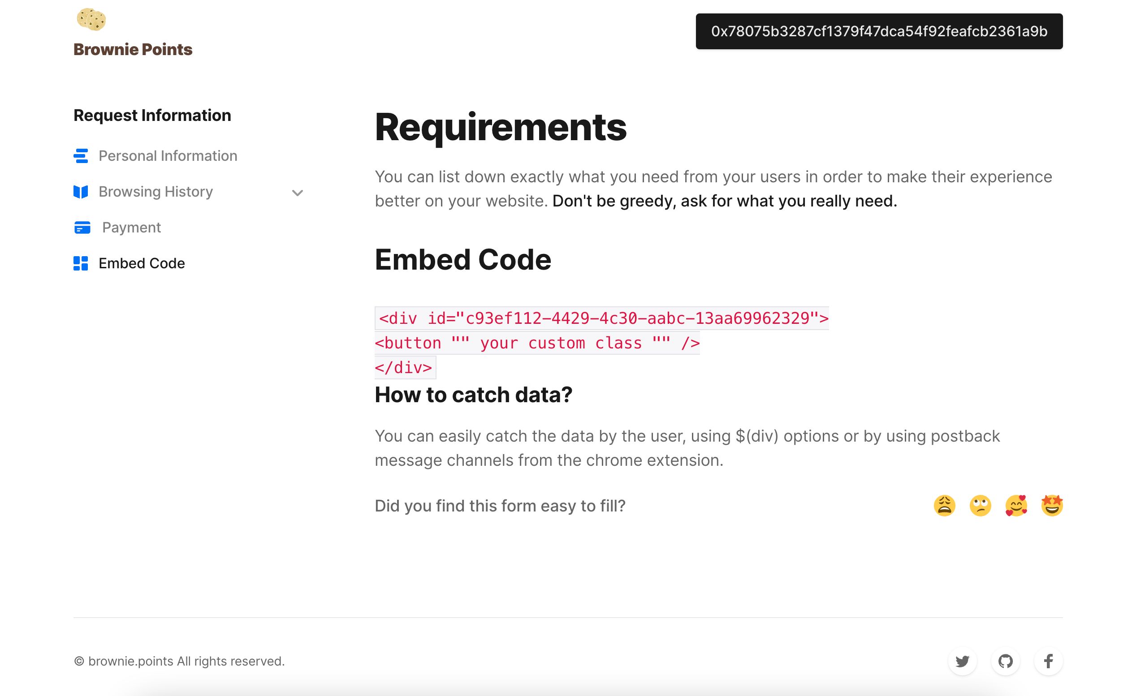Select the neutral face emoji reaction
This screenshot has width=1132, height=696.
coord(981,504)
